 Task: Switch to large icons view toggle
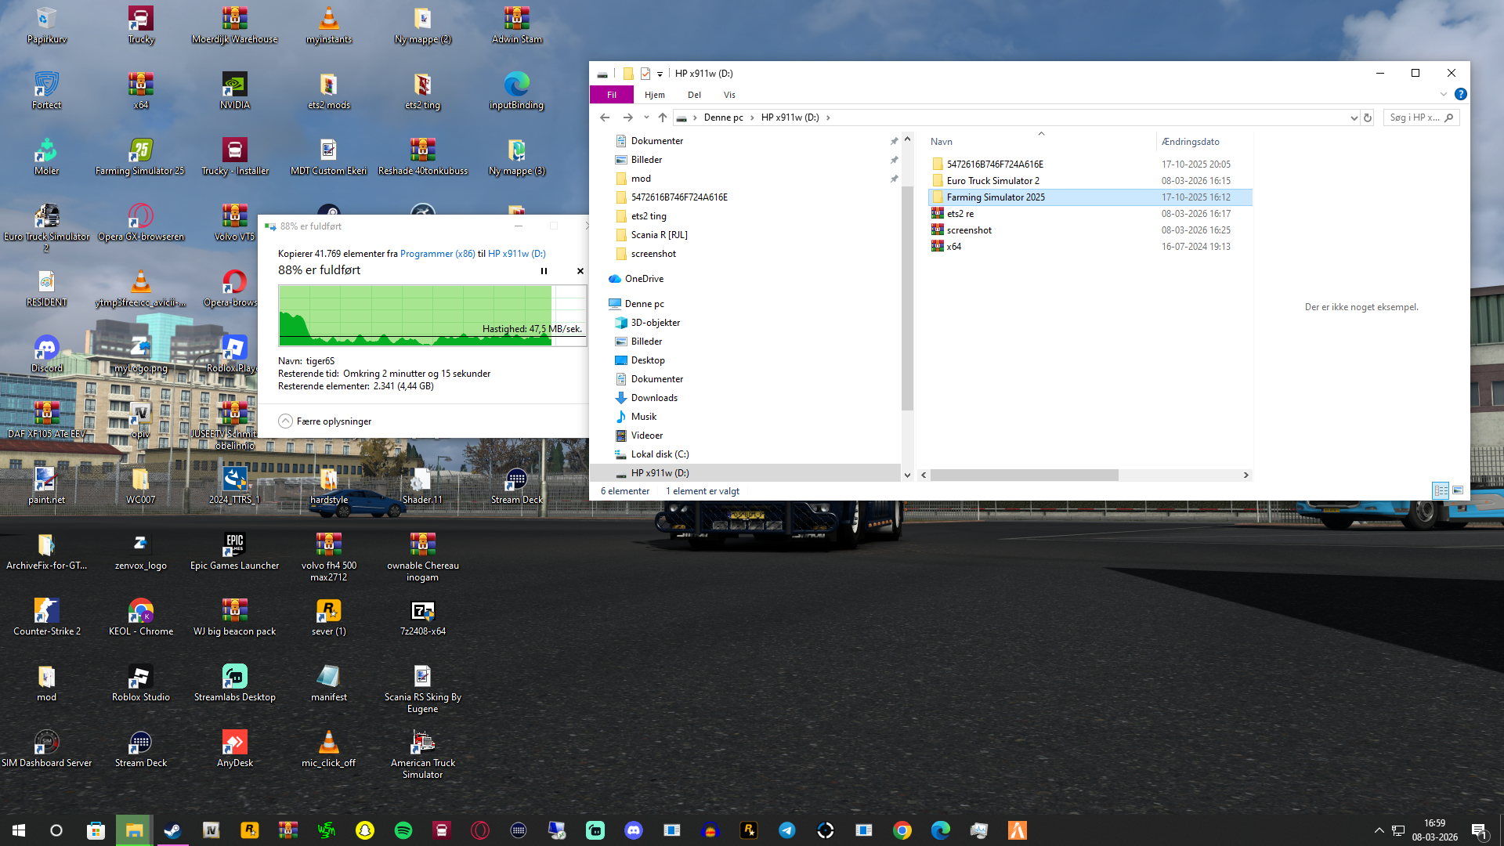1458,490
